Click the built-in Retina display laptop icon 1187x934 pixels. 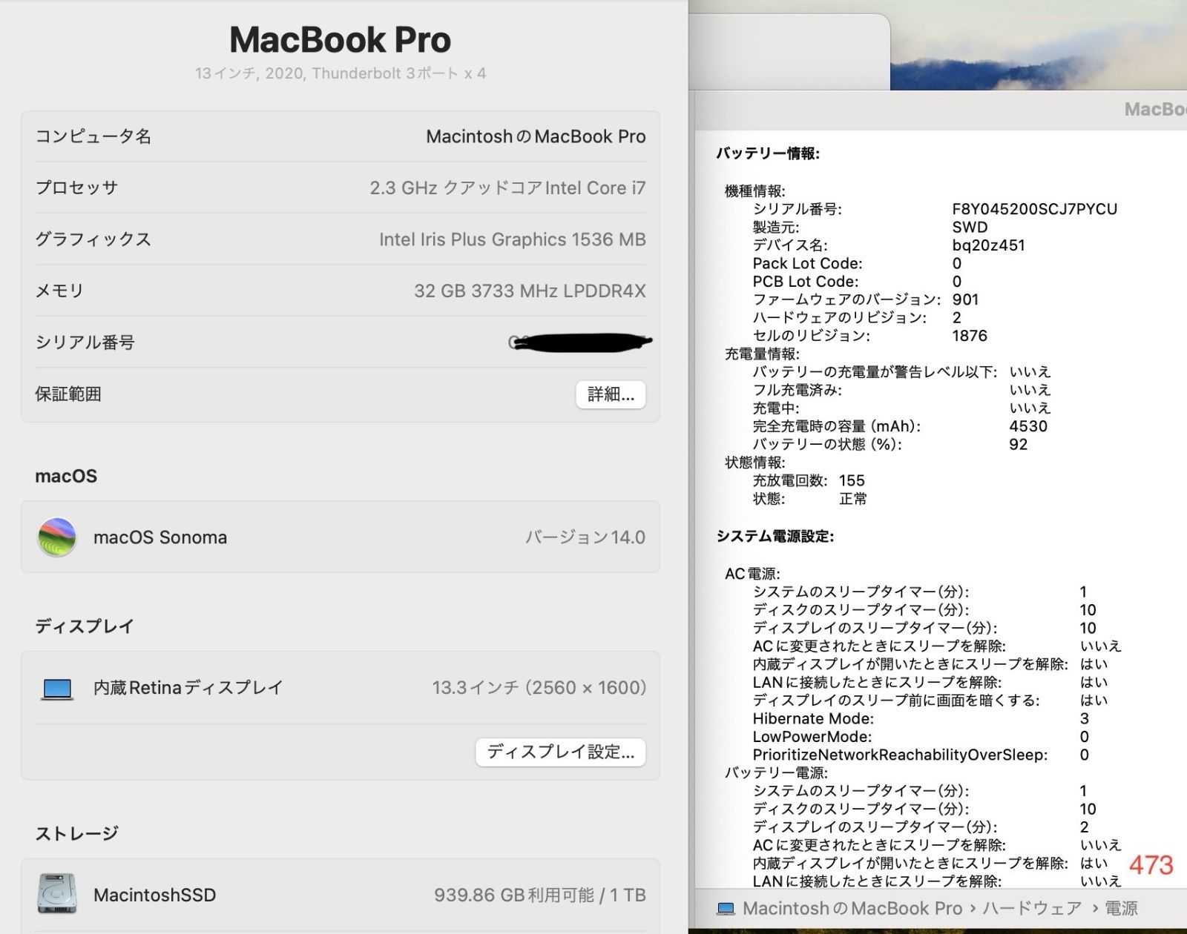[57, 689]
